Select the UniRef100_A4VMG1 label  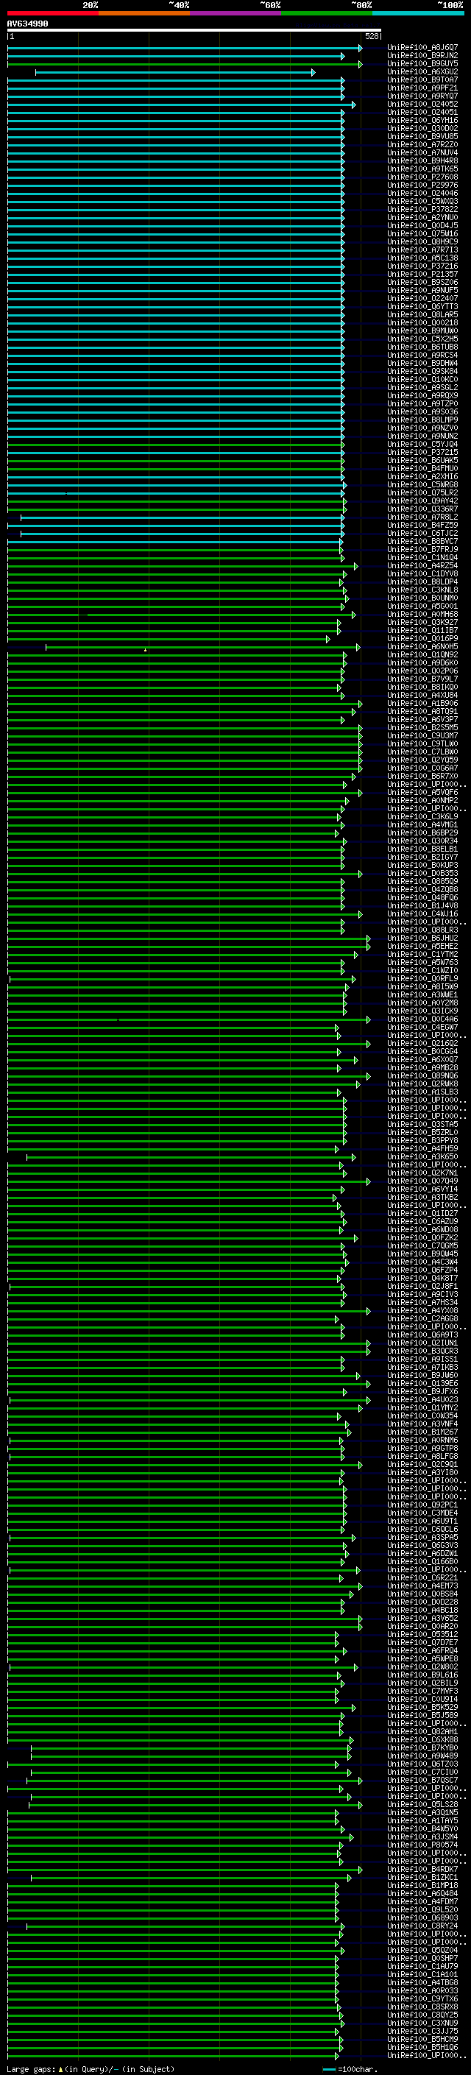pyautogui.click(x=422, y=825)
